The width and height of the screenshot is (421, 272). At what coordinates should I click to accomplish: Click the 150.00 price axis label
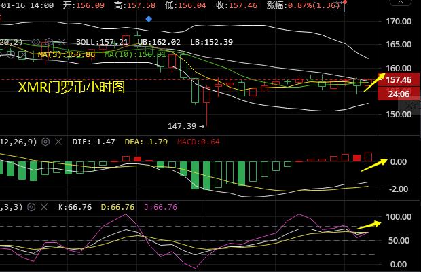point(399,114)
